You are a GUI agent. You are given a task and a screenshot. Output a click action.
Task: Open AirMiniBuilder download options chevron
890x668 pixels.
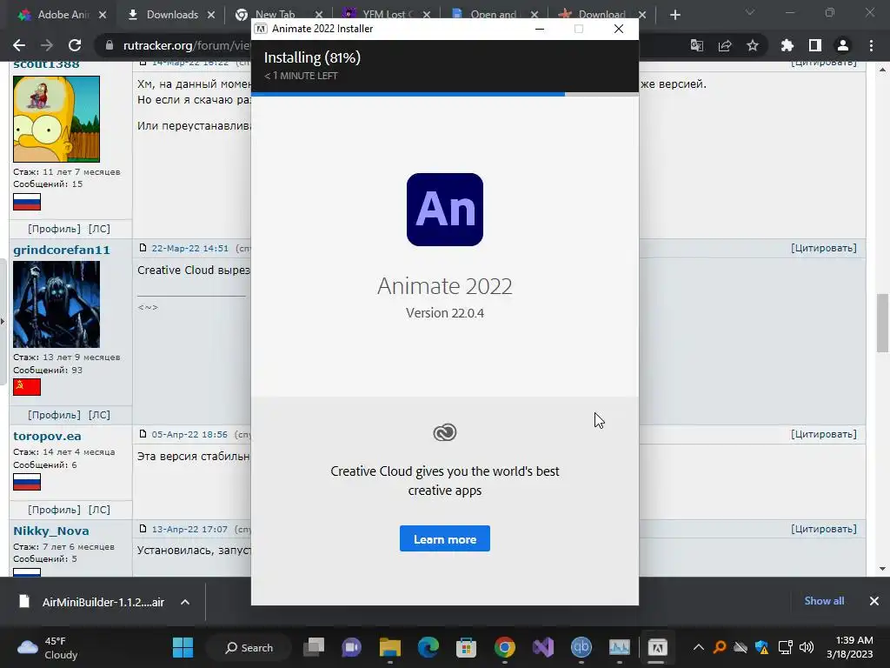pyautogui.click(x=185, y=602)
